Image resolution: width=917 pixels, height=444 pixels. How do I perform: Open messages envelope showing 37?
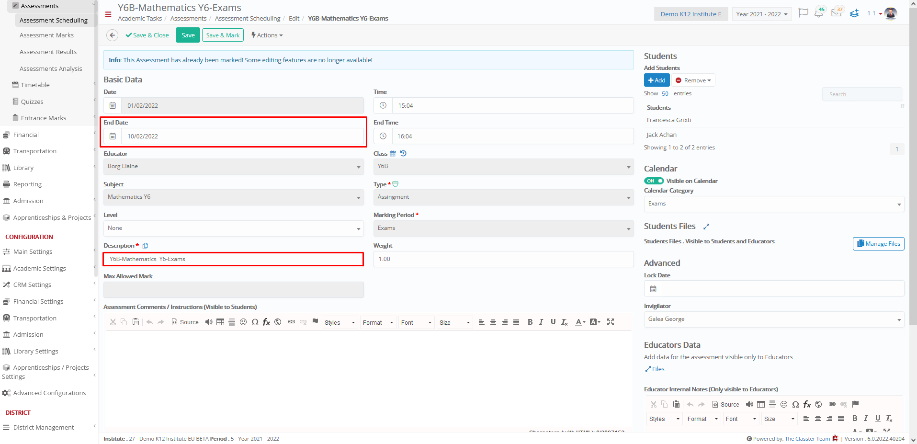837,12
